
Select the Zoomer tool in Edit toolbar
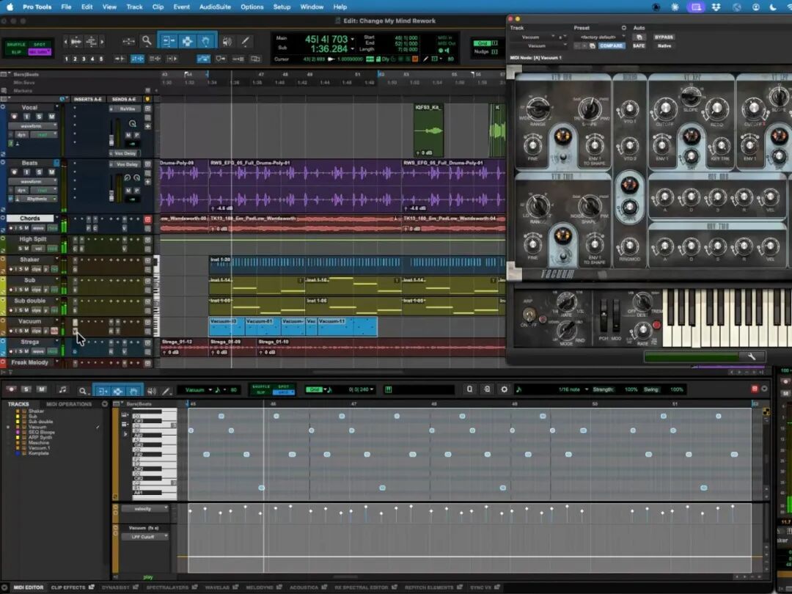(147, 41)
